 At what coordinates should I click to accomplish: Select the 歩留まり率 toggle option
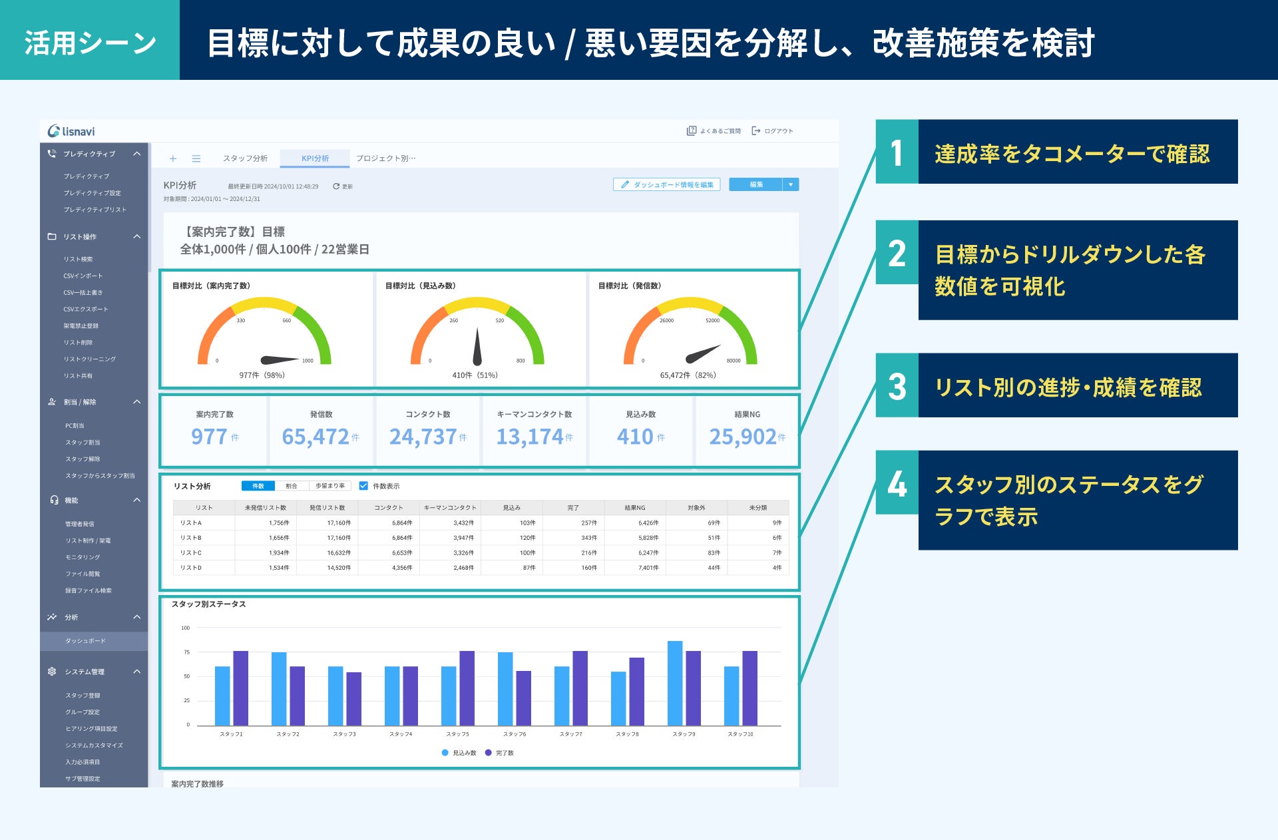pos(330,486)
